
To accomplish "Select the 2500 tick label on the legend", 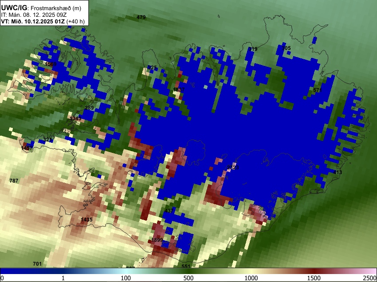I will click(370, 278).
